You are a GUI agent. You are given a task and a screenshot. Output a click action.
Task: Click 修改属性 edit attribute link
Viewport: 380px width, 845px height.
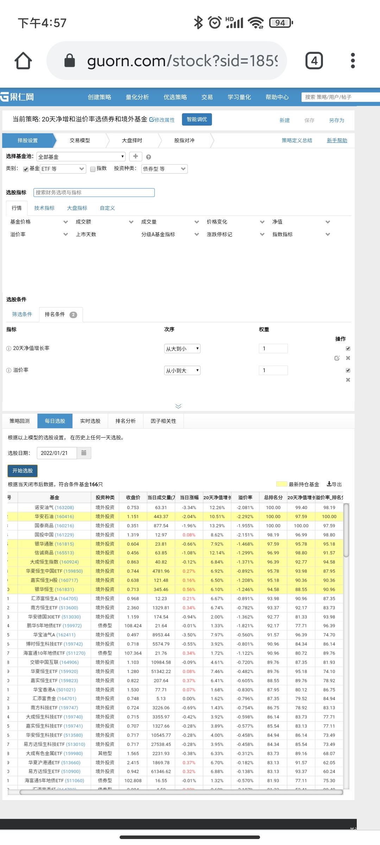(x=162, y=120)
